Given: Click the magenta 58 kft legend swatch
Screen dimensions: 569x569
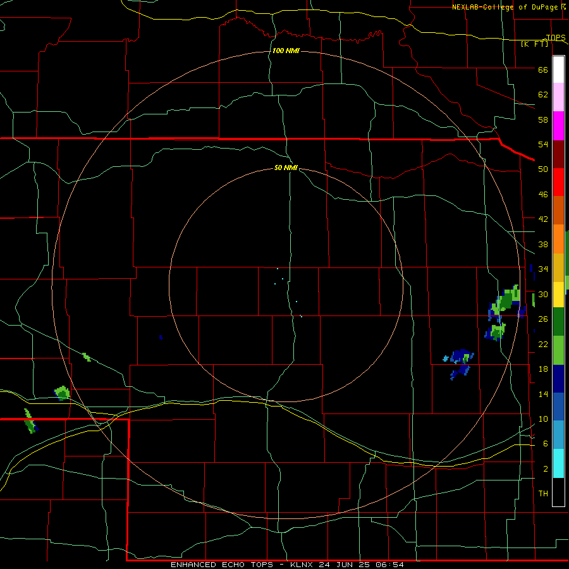Looking at the screenshot, I should tap(558, 125).
